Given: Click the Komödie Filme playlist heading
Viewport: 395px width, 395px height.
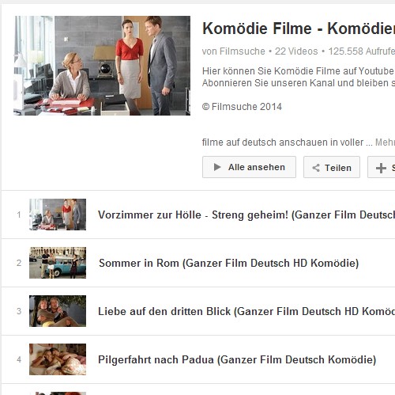Looking at the screenshot, I should 299,28.
